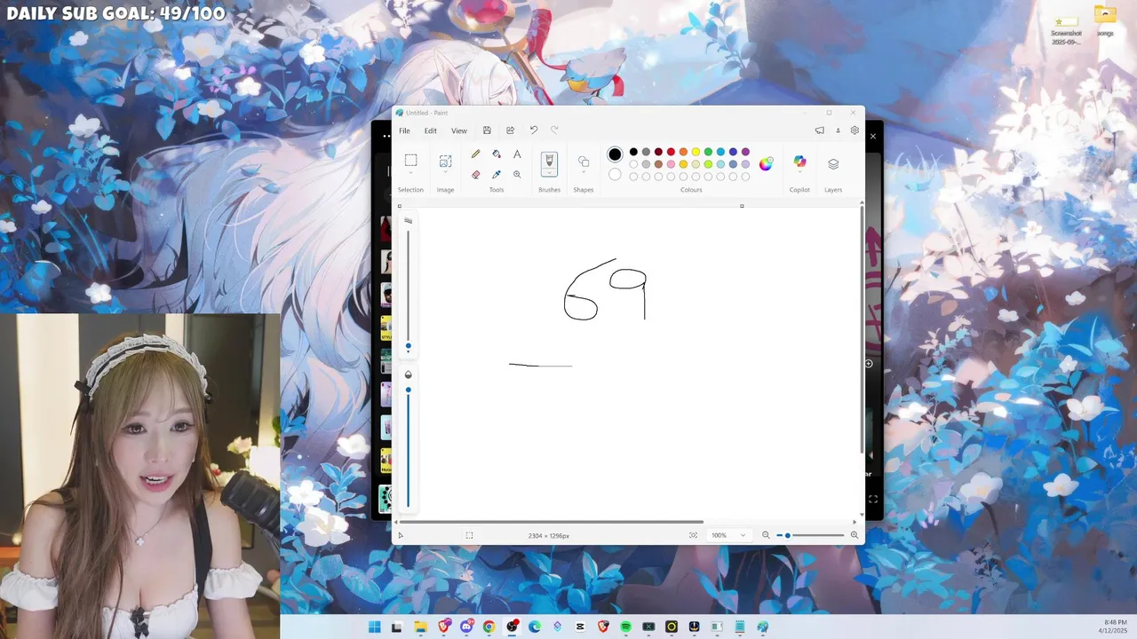
Task: Click the Brushes tool icon
Action: point(549,162)
